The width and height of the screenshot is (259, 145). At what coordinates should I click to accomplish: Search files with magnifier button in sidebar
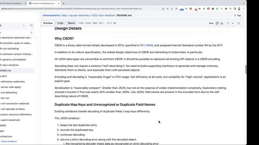(32, 25)
